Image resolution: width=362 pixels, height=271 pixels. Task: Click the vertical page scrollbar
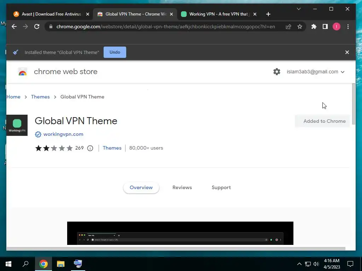tap(354, 104)
